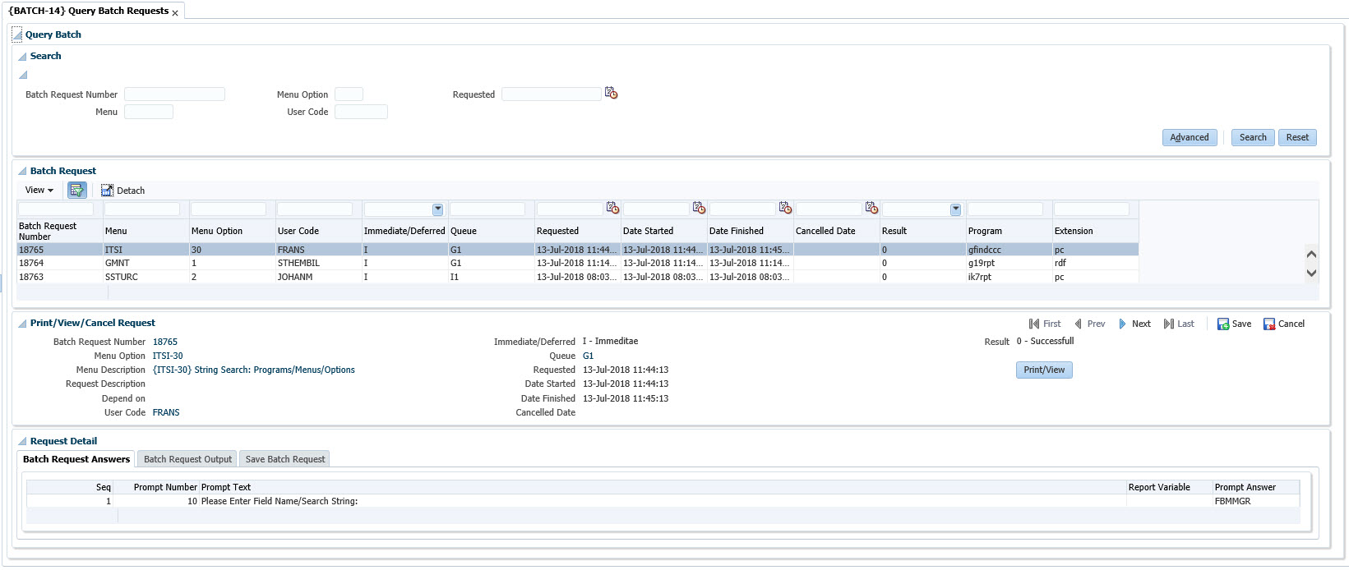Click the ITSI-30 menu option value
This screenshot has width=1349, height=570.
[168, 356]
